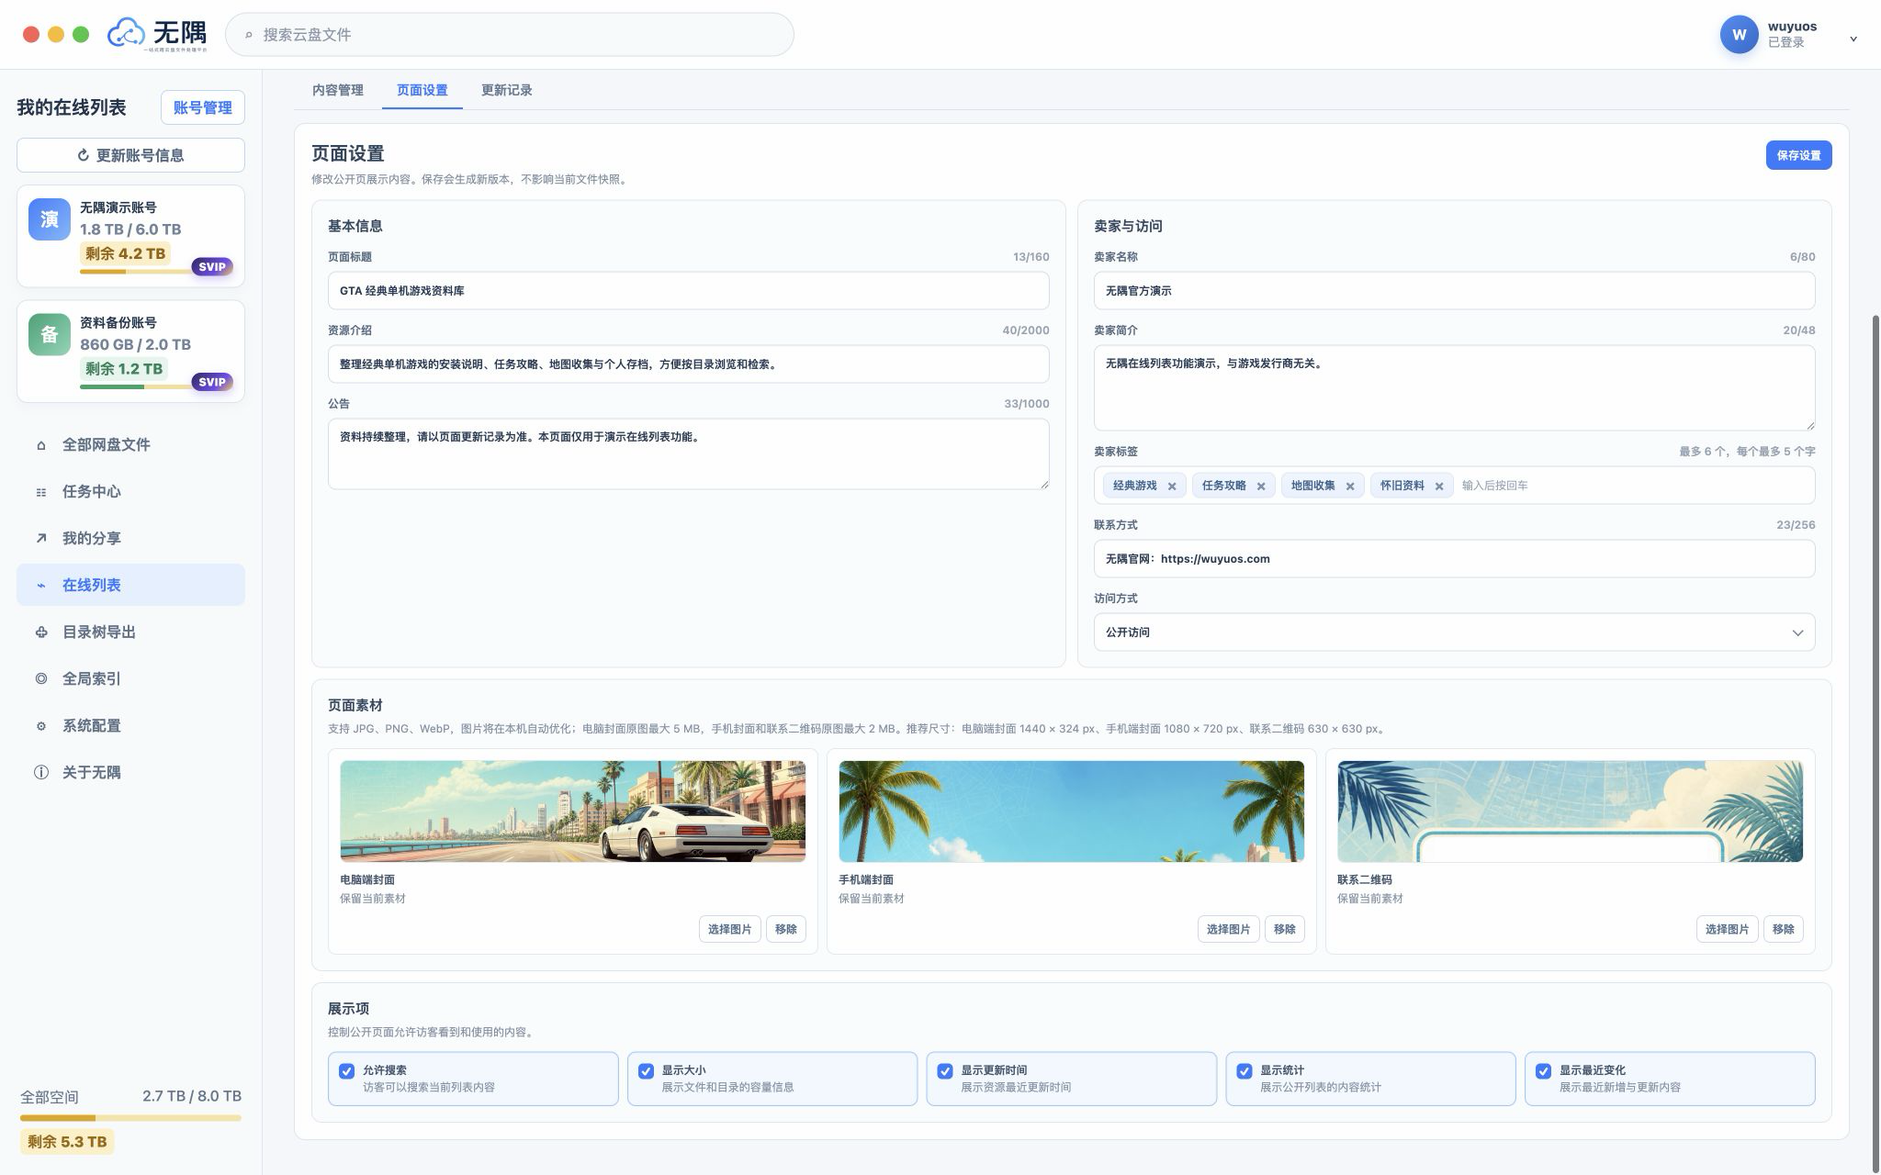Choose image for 电脑端封面
Screen dimensions: 1881x1175
tap(729, 929)
